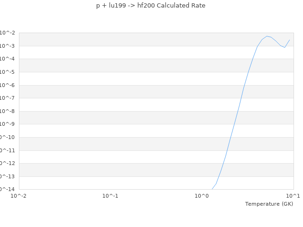Click the dip in the curve after the peak

(285, 47)
